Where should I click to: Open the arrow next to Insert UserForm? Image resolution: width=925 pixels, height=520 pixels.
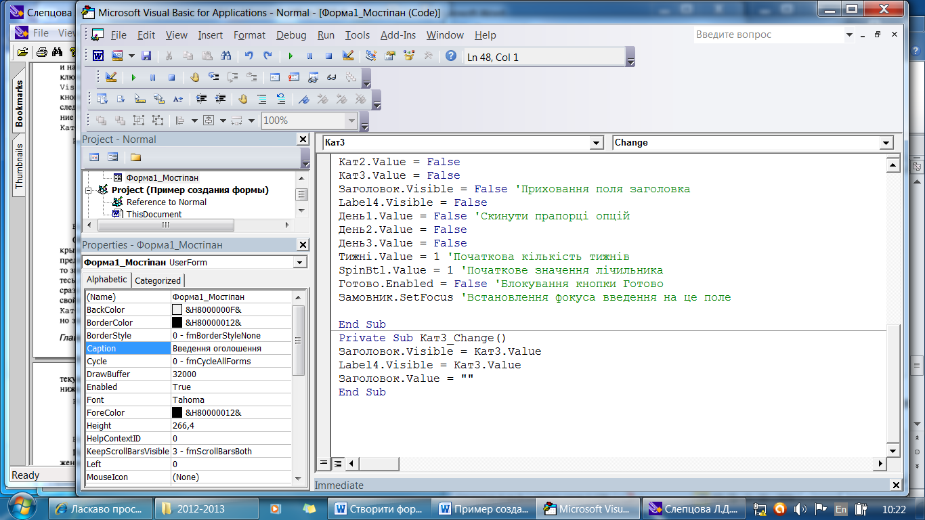pyautogui.click(x=131, y=56)
